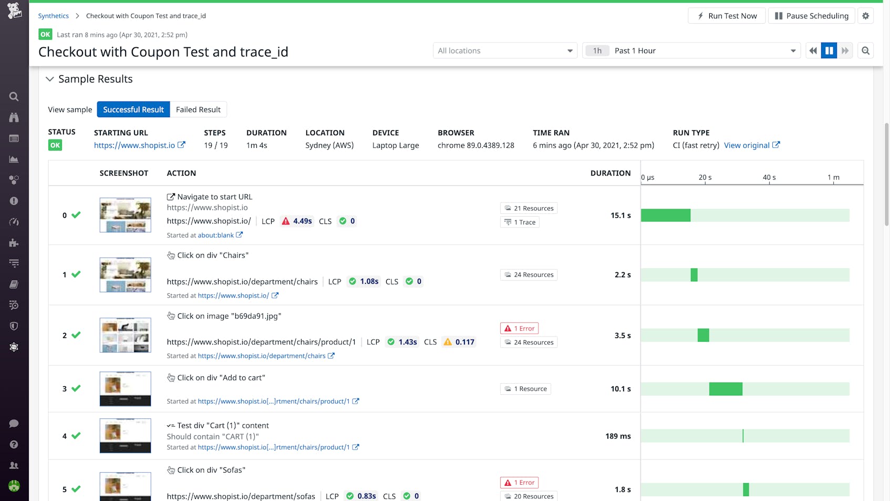Select the Successful Result option
The width and height of the screenshot is (890, 501).
click(133, 109)
